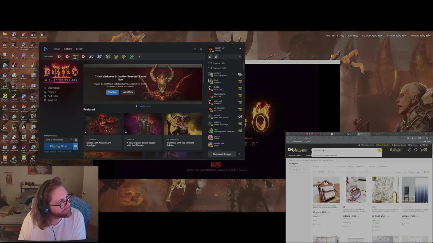The height and width of the screenshot is (243, 433).
Task: Open the Discord desktop shortcut
Action: click(24, 55)
